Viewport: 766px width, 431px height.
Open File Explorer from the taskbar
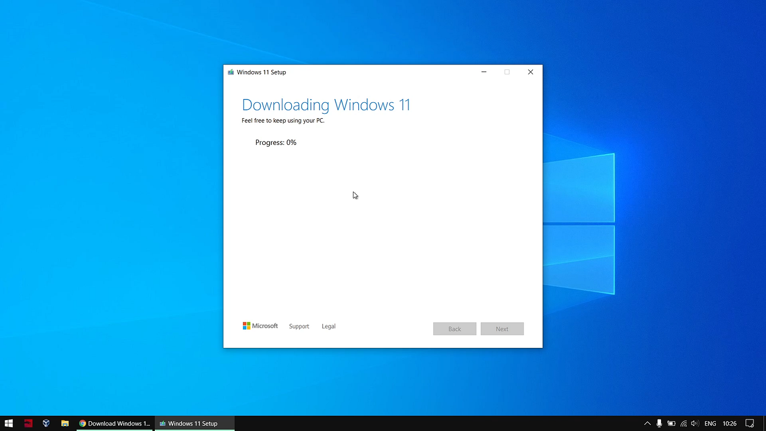tap(65, 423)
